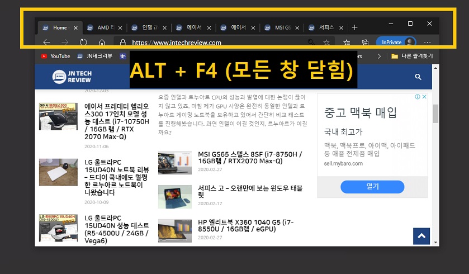
Task: Click the HP 엘리트북 article thumbnail
Action: pos(175,230)
